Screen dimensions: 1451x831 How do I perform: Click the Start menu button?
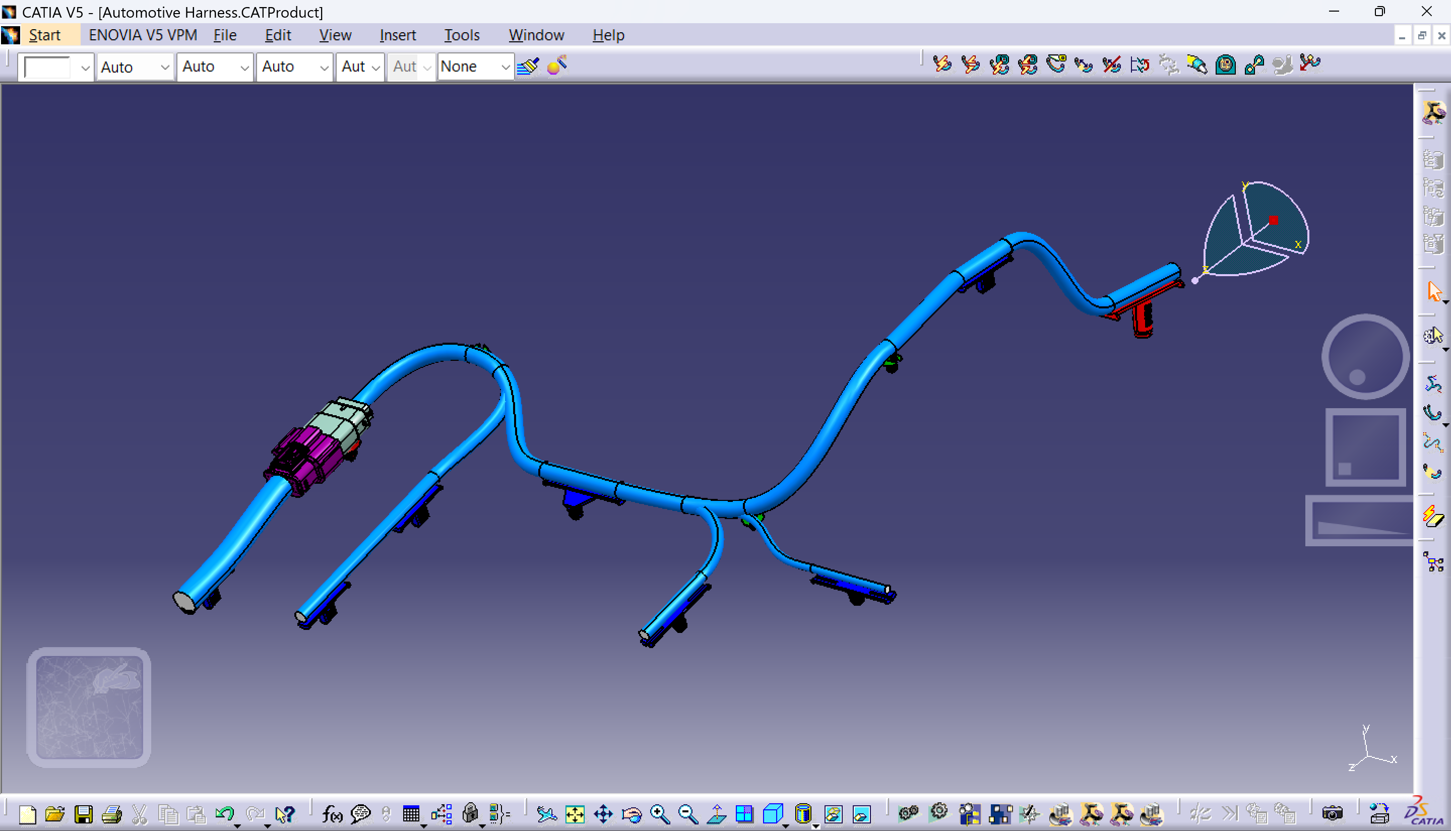pos(44,35)
